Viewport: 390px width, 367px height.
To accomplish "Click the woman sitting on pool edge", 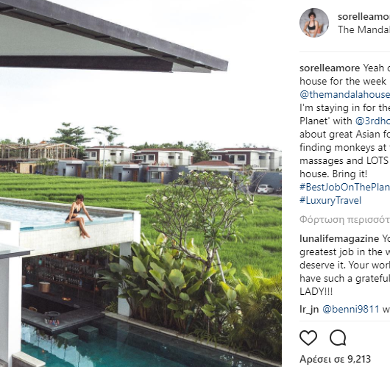I will click(x=79, y=216).
